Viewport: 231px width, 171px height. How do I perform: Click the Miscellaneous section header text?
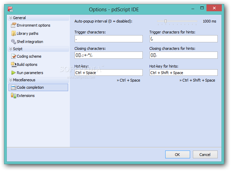pyautogui.click(x=24, y=80)
